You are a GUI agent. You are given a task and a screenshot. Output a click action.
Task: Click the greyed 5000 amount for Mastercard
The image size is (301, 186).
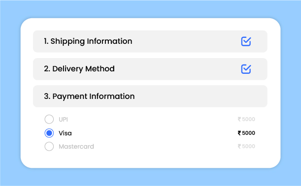(248, 147)
